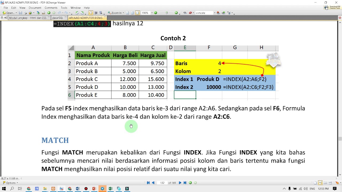The image size is (342, 192).
Task: Click the Redo icon
Action: 66,13
